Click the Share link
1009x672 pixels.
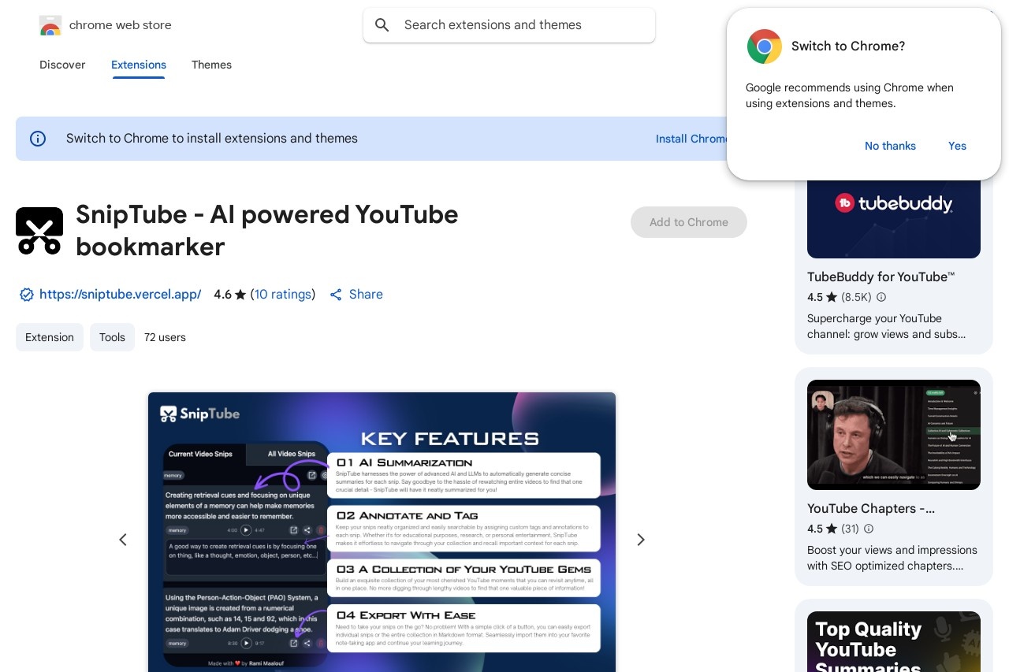tap(366, 295)
